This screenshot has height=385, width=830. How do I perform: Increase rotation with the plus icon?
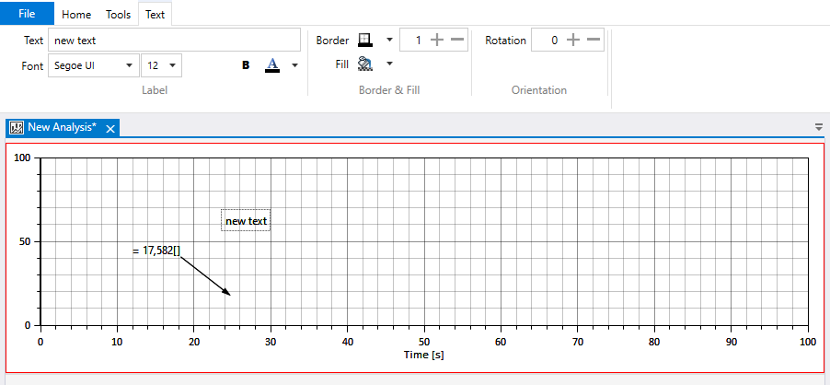[x=573, y=41]
